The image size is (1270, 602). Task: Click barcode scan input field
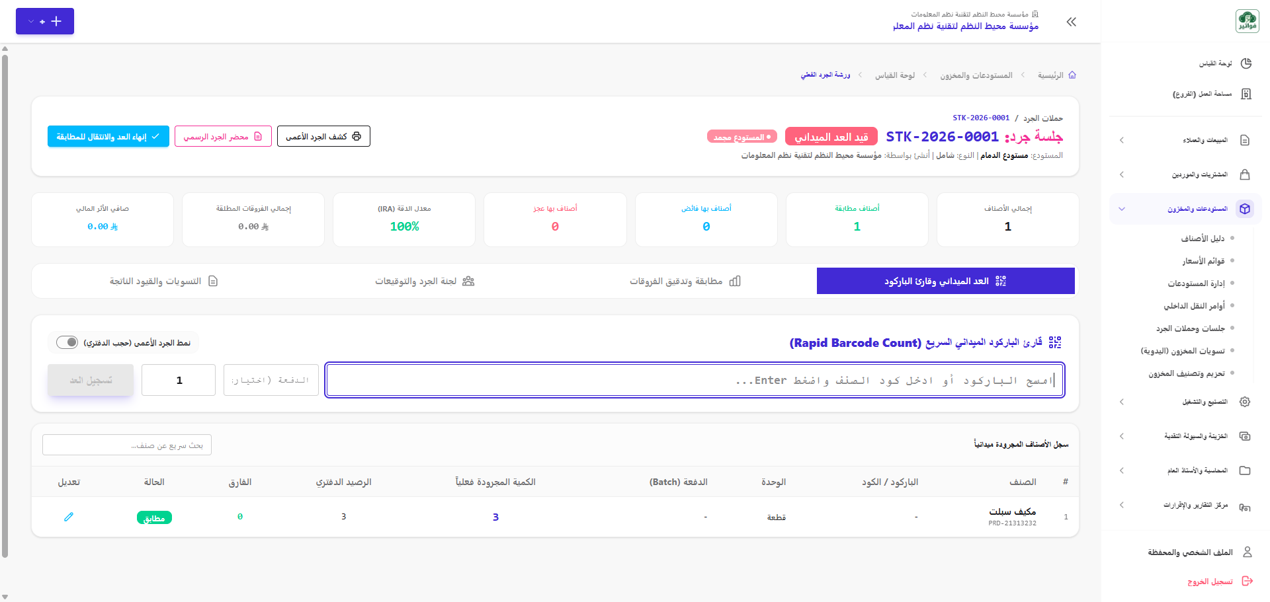click(x=695, y=380)
